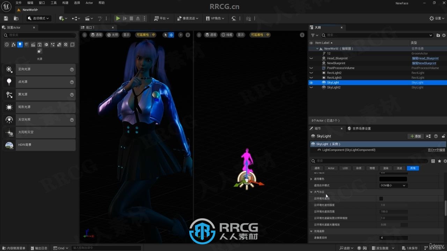Create new folder in outliner
This screenshot has height=251, width=447.
coord(438,35)
